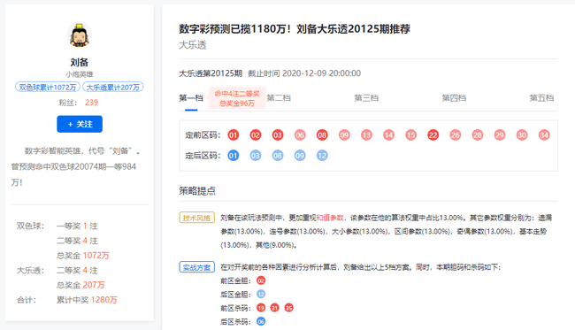Switch to the 第二档 tab
575x330 pixels.
(x=279, y=98)
